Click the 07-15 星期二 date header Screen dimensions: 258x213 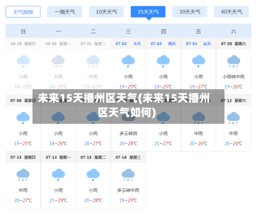click(93, 157)
